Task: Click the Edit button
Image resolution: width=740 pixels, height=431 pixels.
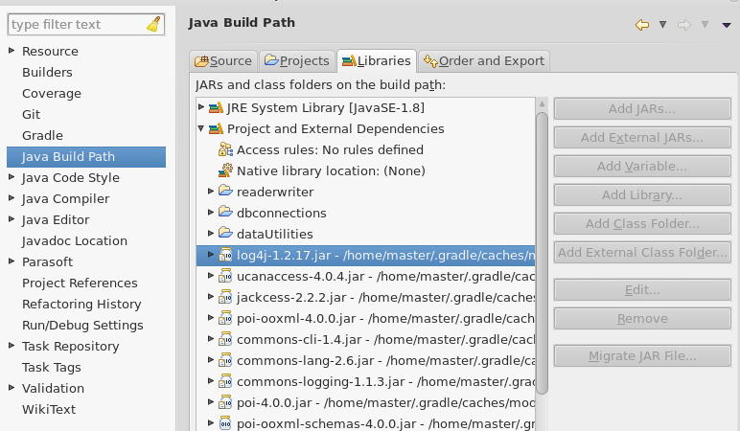Action: tap(642, 290)
